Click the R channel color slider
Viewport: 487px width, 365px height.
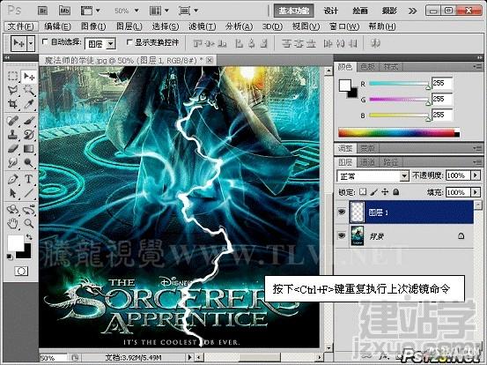point(399,84)
